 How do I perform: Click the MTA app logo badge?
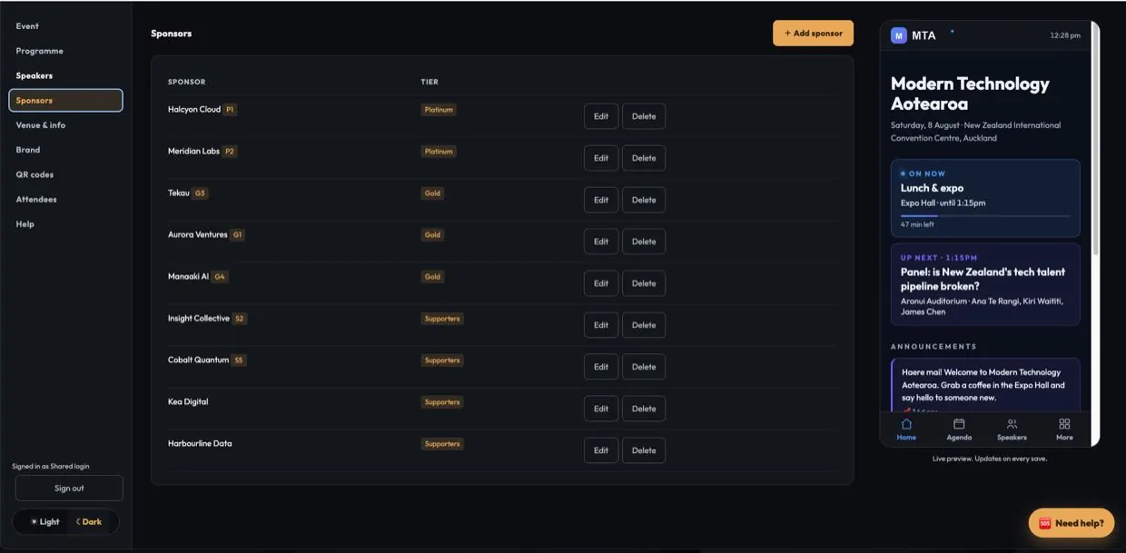(899, 35)
